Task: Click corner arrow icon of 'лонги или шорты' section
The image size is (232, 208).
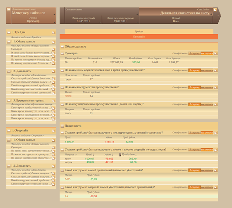Action: point(216,105)
